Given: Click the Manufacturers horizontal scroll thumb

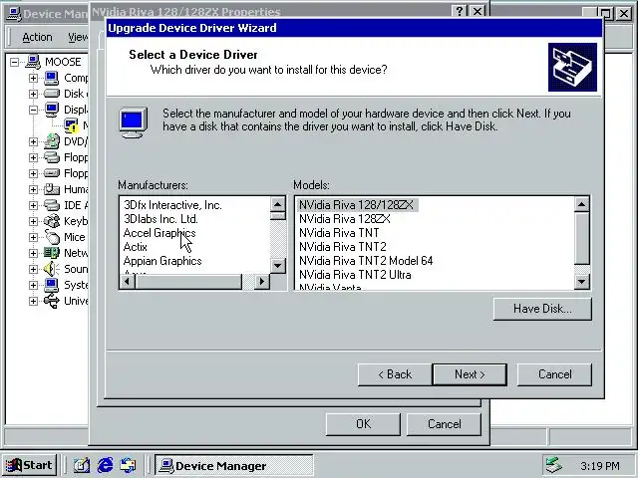Looking at the screenshot, I should point(188,281).
